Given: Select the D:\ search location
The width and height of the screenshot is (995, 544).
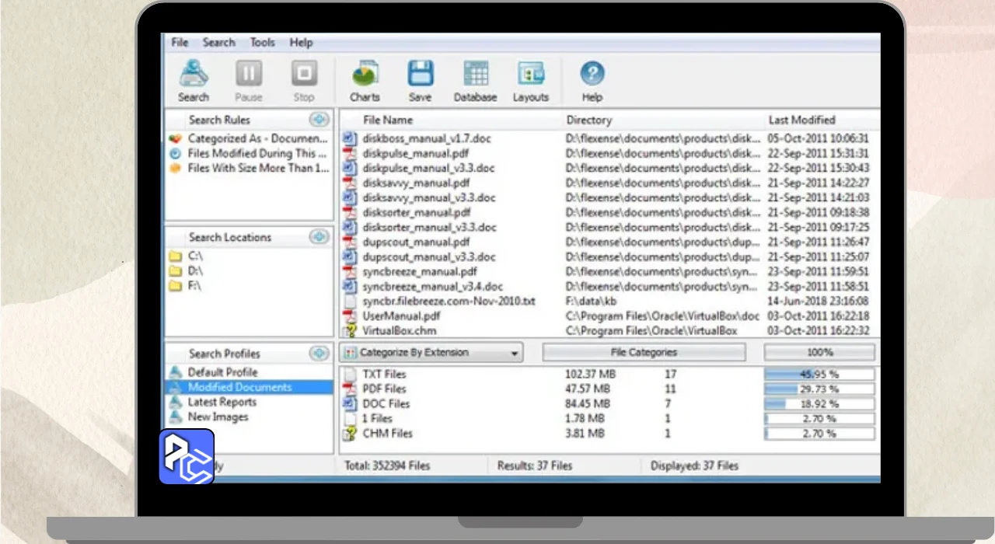Looking at the screenshot, I should (x=195, y=271).
